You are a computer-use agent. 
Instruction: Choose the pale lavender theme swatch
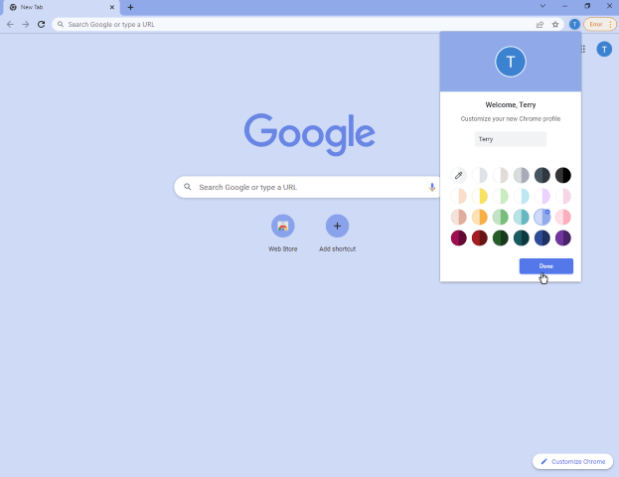pyautogui.click(x=542, y=196)
